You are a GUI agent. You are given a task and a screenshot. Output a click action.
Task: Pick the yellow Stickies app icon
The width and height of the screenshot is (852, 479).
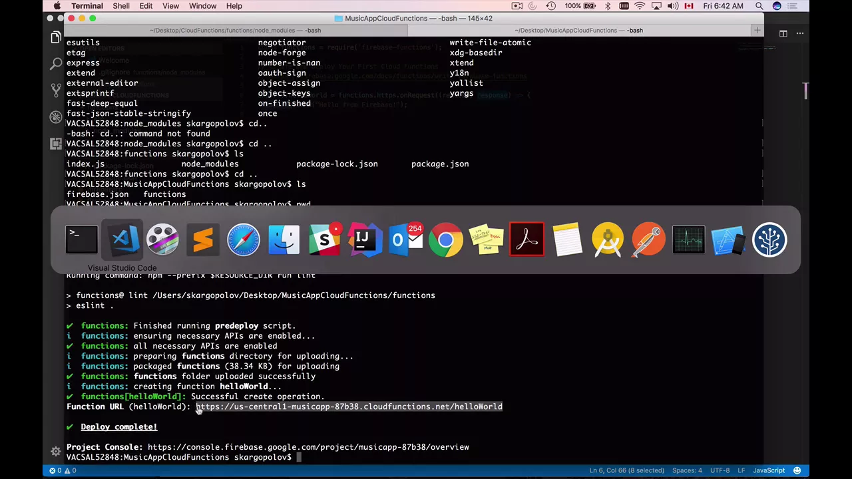(x=486, y=239)
